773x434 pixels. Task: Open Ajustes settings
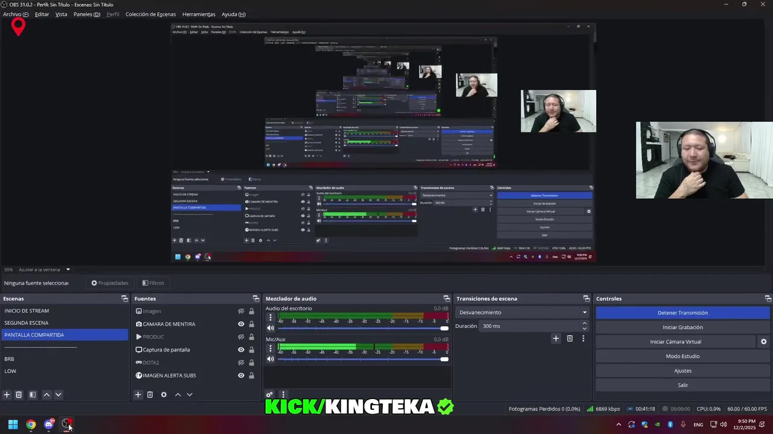[682, 371]
